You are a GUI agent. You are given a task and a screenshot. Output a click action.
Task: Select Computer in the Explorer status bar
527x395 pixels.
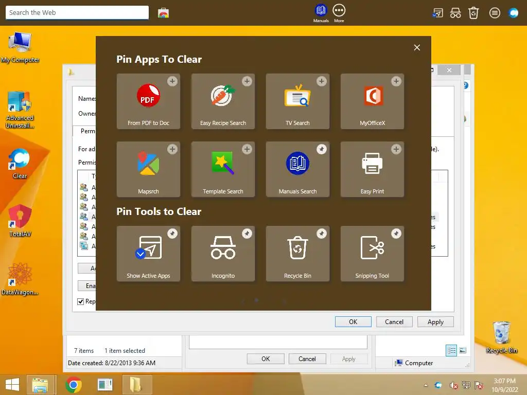(x=414, y=363)
